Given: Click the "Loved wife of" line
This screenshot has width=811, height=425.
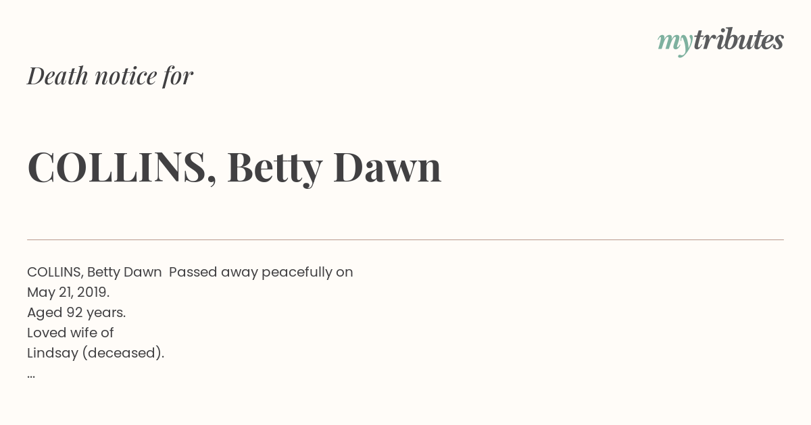Looking at the screenshot, I should [x=70, y=333].
